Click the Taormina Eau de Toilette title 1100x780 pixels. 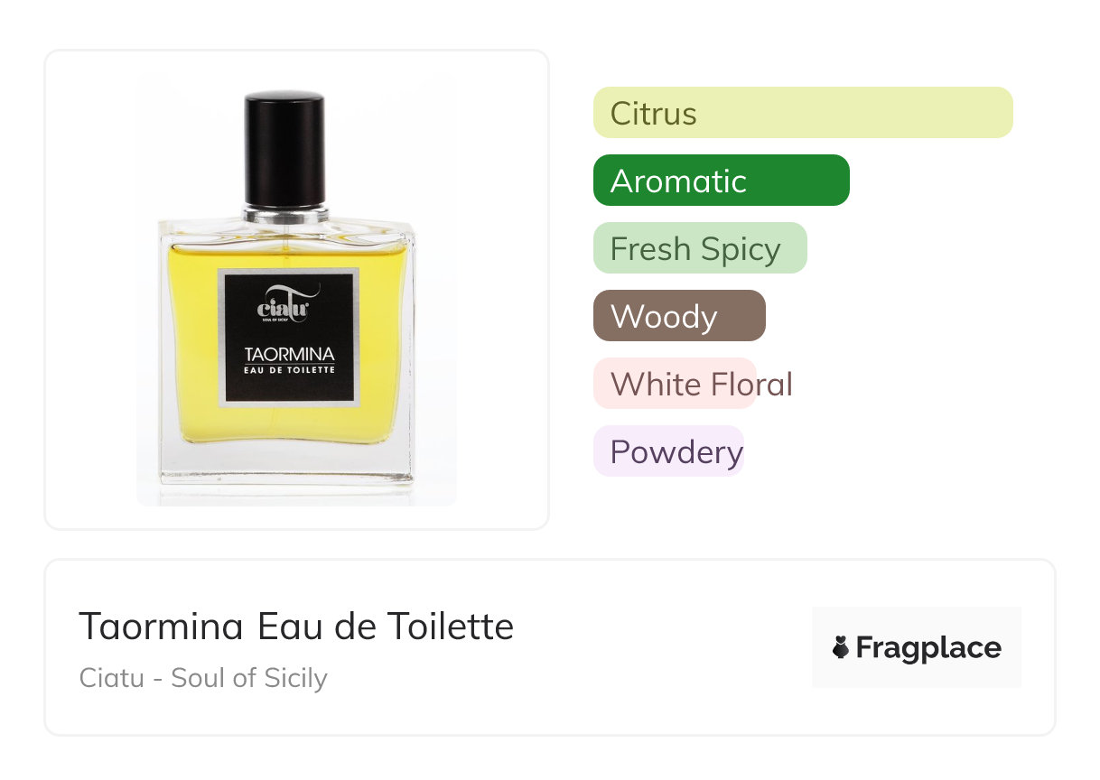(x=296, y=626)
